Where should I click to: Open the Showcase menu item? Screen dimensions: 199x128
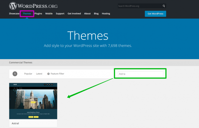(14, 13)
